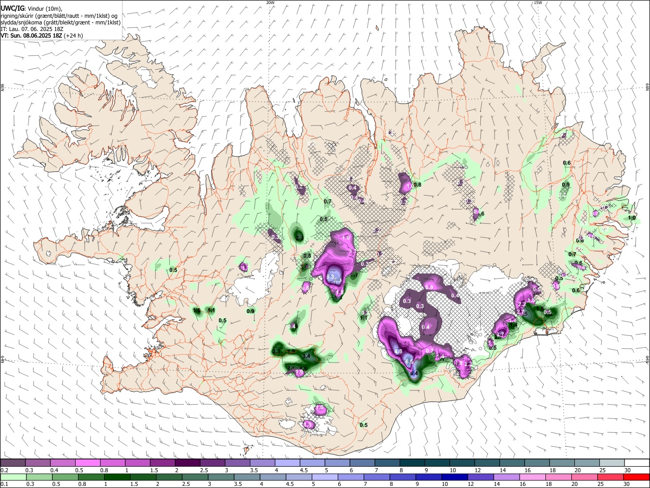Pick the bright red 30 swatch, bottom legend row
Screen dimensions: 650x488
coord(637,477)
